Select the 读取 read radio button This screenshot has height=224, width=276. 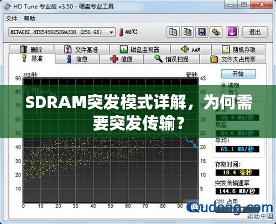[223, 85]
